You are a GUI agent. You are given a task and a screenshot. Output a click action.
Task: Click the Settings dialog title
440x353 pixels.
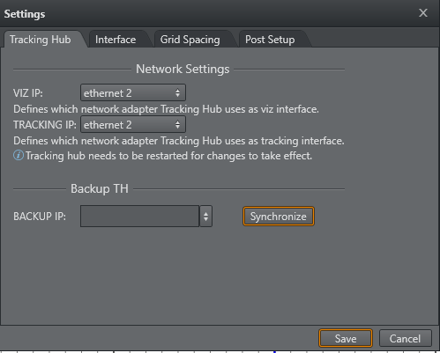click(x=25, y=14)
